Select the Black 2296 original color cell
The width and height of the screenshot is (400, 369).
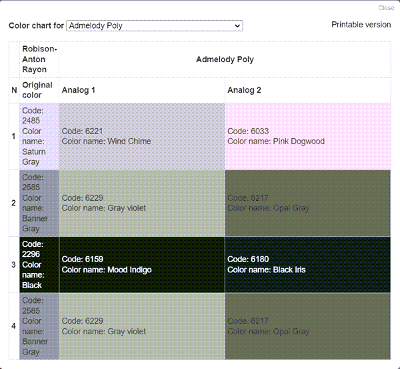(39, 264)
